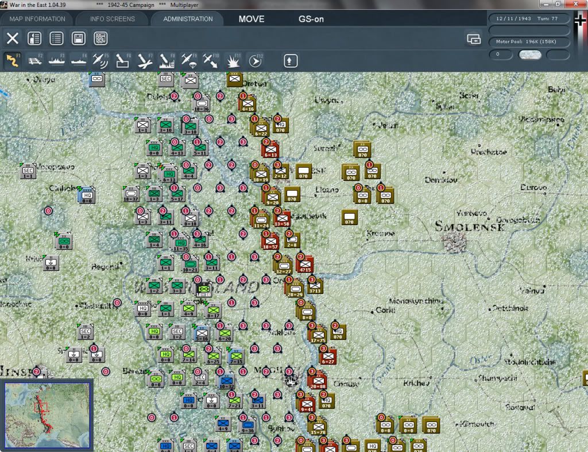This screenshot has height=452, width=588.
Task: Select Soviet unit counter 9=20
Action: point(272,197)
